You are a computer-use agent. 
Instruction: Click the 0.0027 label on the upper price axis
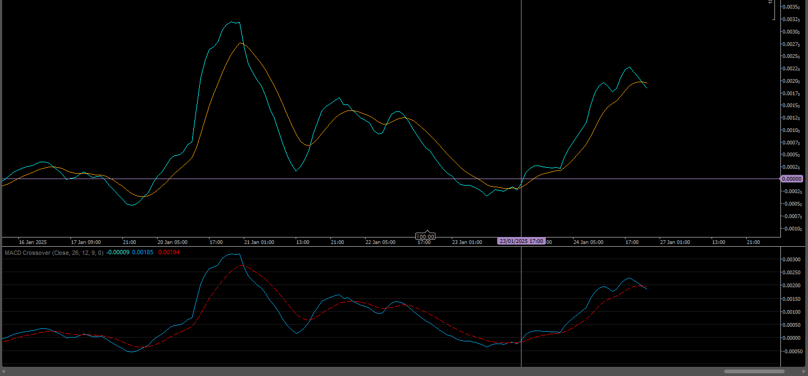pos(792,44)
